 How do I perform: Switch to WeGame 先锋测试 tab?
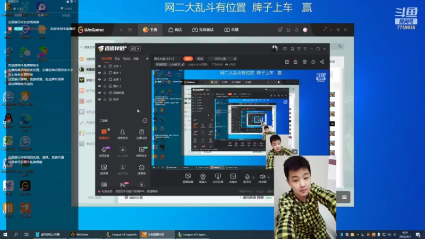203,30
